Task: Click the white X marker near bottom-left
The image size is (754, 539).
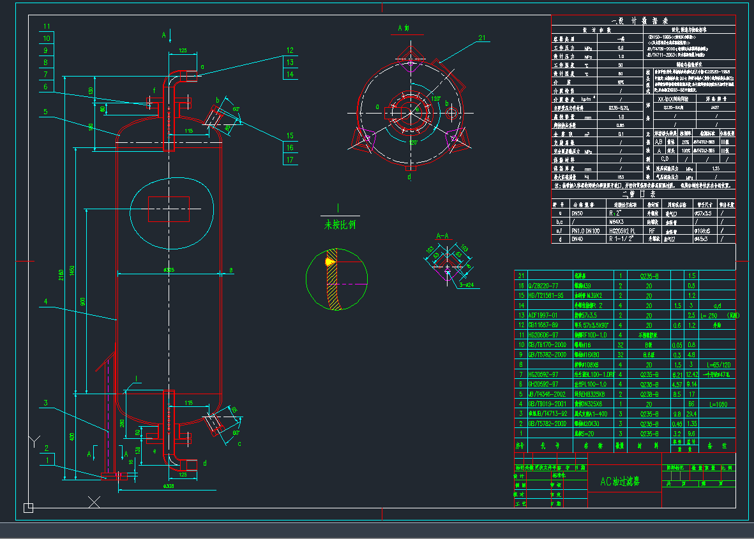Action: (x=94, y=502)
